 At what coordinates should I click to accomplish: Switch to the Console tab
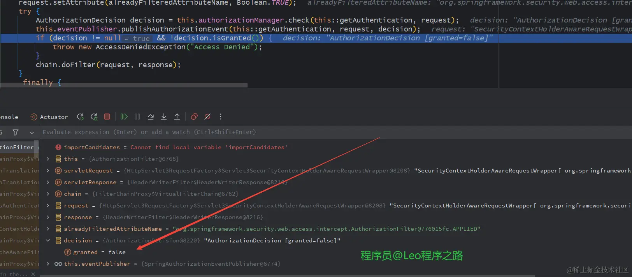click(x=9, y=117)
